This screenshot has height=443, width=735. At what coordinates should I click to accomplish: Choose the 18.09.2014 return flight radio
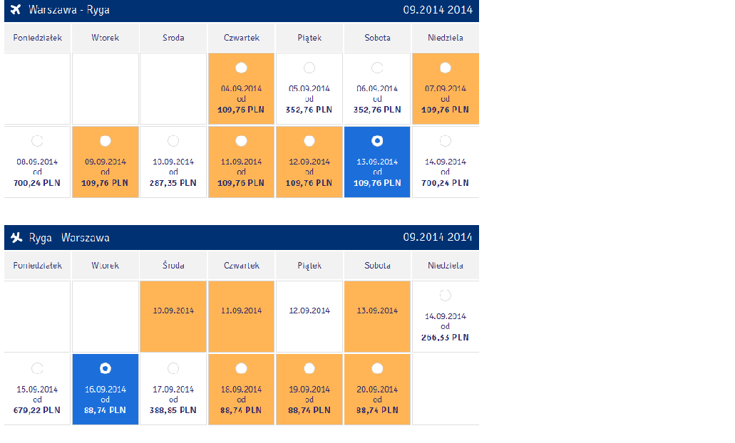coord(242,368)
